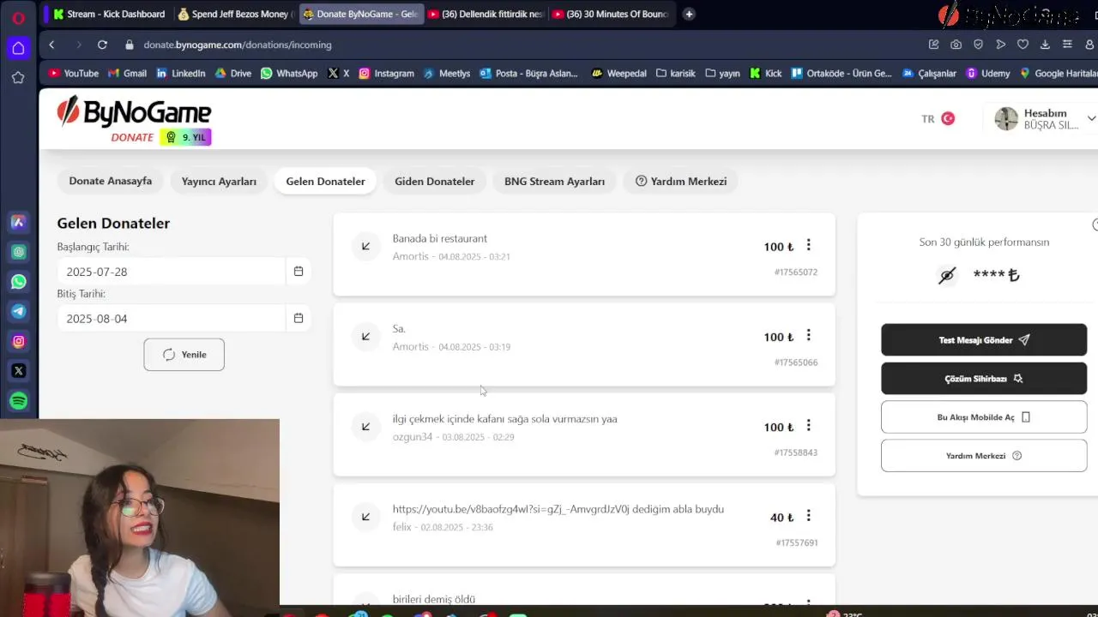Open the Opera bookmarks star in sidebar
This screenshot has height=617, width=1098.
click(x=18, y=77)
